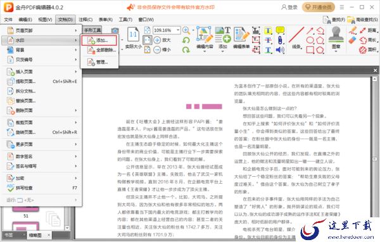Open the zoom percentage dropdown showing 109.16%
The height and width of the screenshot is (242, 380).
click(x=178, y=30)
